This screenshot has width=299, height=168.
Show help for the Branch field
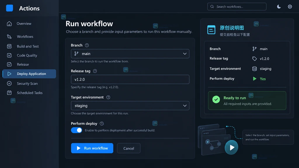pos(87,45)
